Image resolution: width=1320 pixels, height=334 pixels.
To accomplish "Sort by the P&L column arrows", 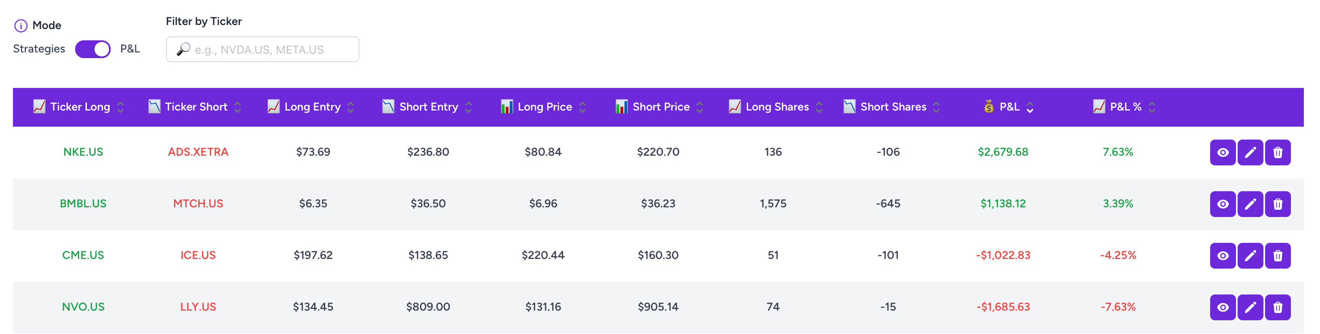I will pos(1030,107).
